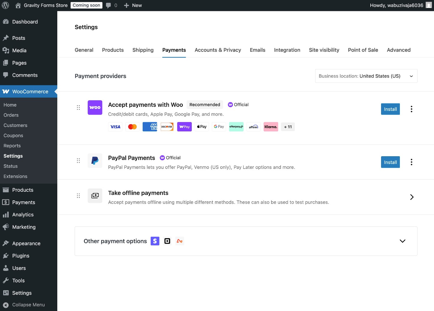Screen dimensions: 434x311
Task: Click the Coming soon badge
Action: (x=86, y=5)
